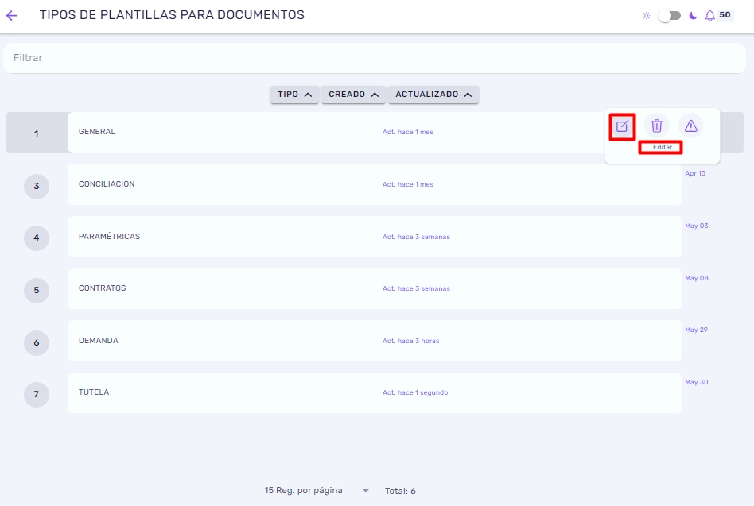Click 'Act. hace 1 segundo' text
The width and height of the screenshot is (754, 506).
415,392
